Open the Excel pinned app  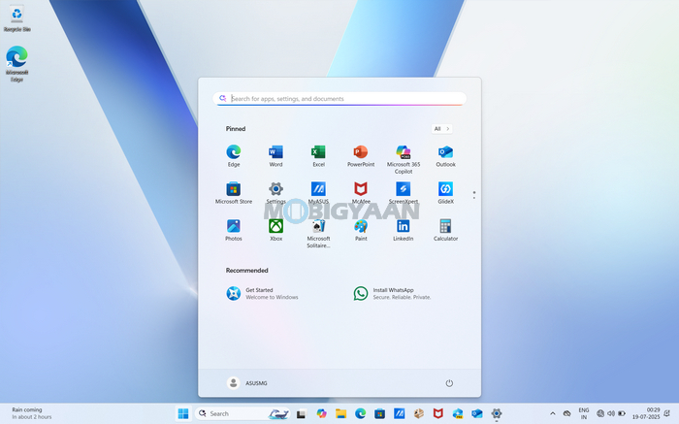[x=318, y=156]
